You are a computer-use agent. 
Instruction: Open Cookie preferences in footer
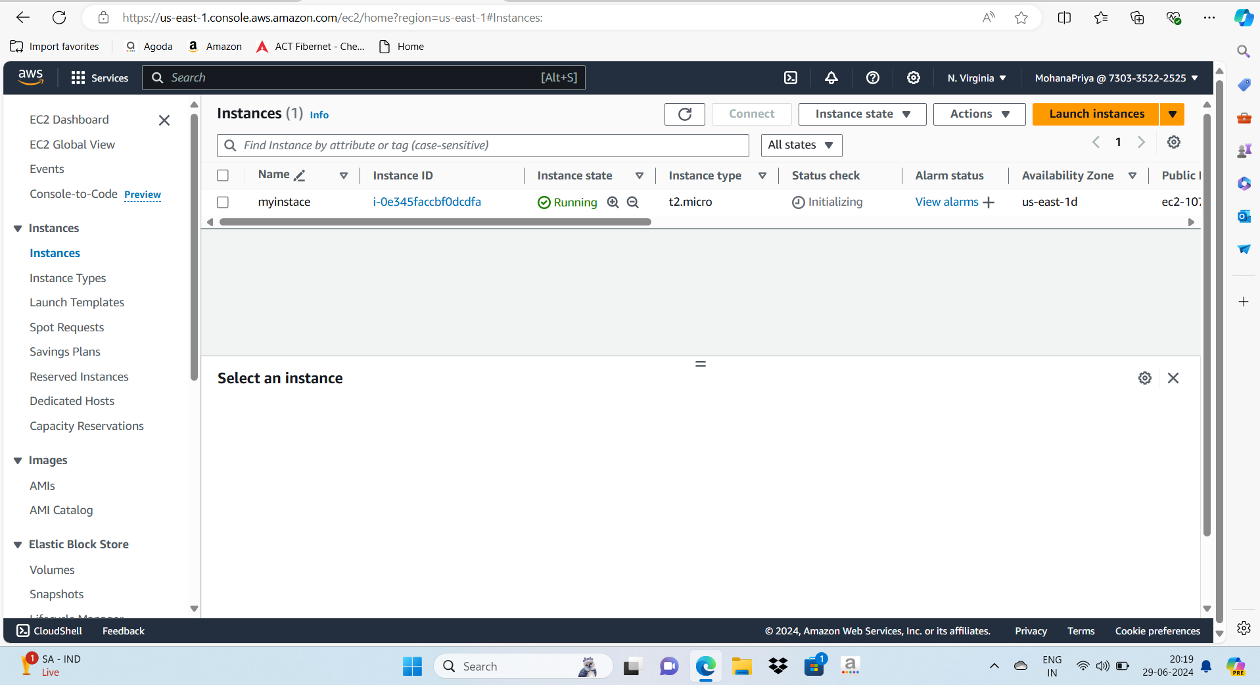point(1157,631)
